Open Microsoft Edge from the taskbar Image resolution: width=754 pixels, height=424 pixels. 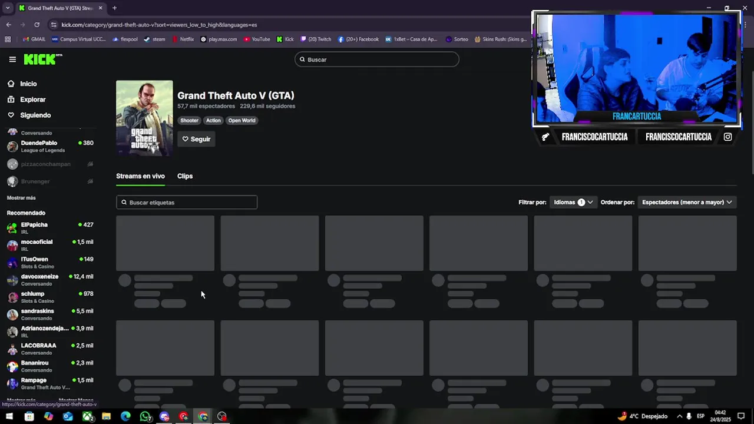[125, 416]
